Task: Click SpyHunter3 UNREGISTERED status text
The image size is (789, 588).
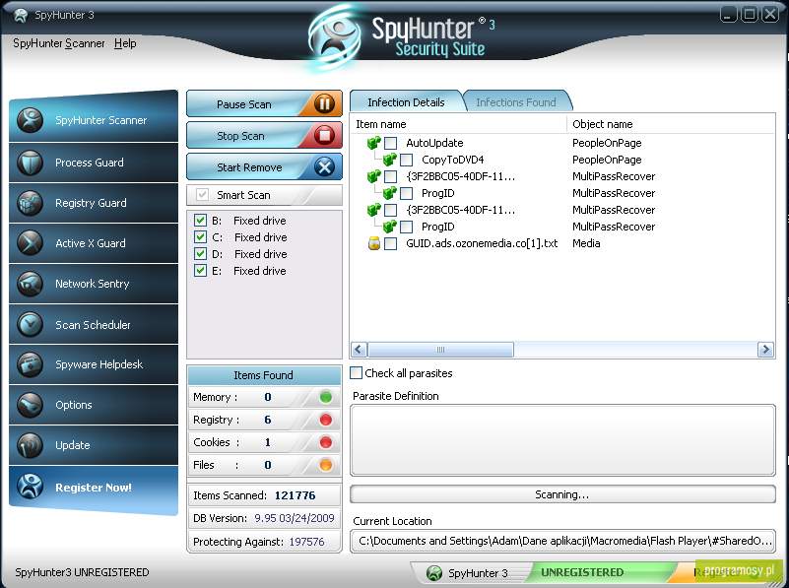Action: 82,572
